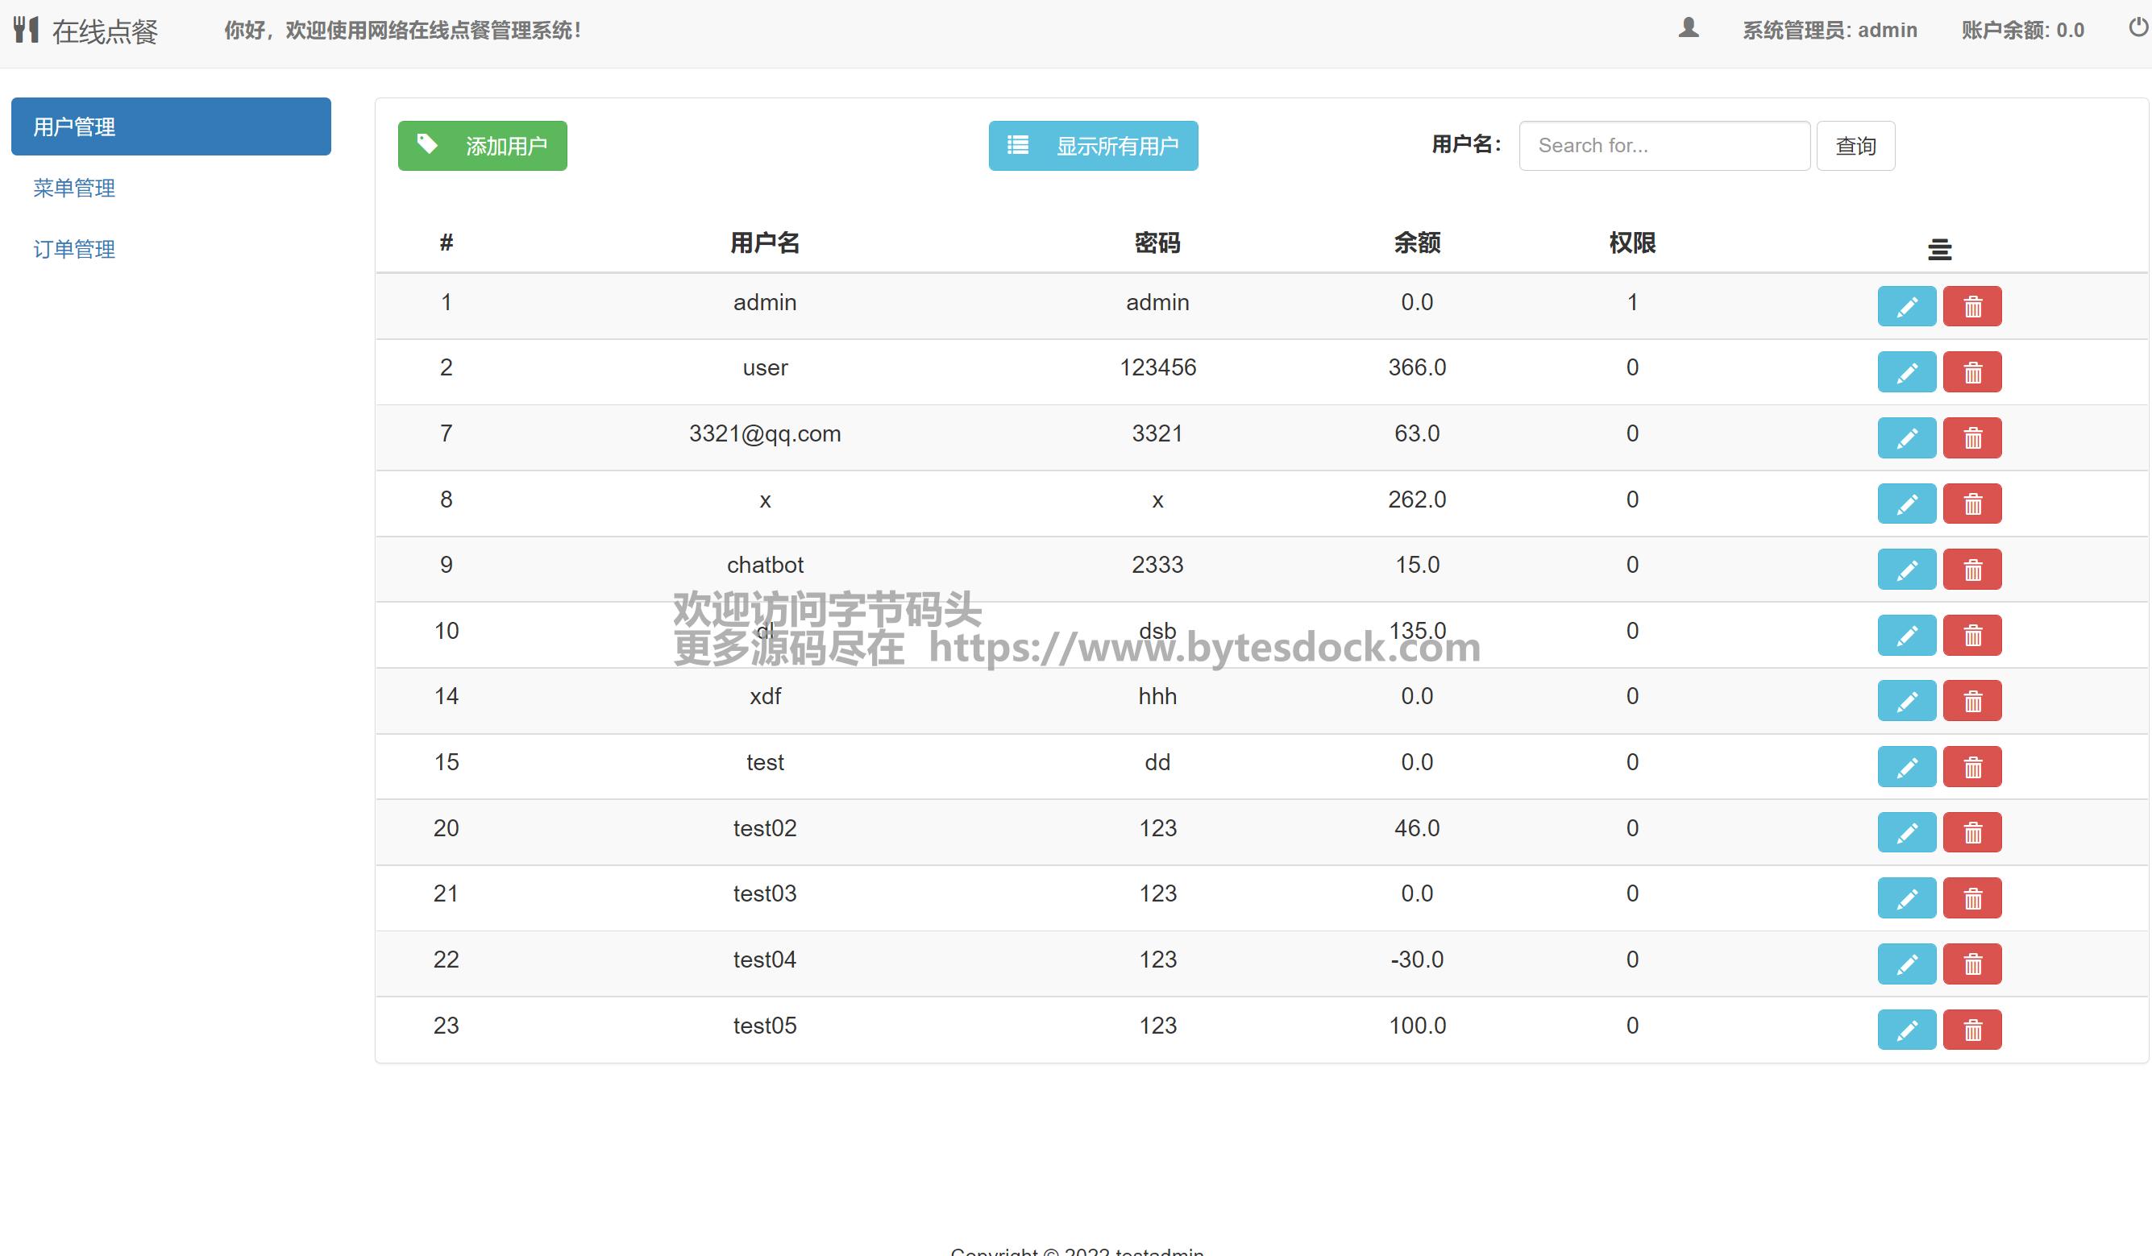
Task: Click the power logout icon in header
Action: tap(2137, 28)
